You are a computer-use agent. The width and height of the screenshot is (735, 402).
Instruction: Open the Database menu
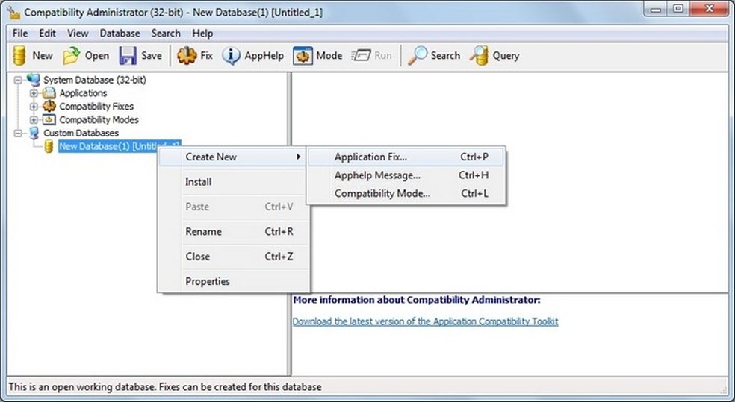120,34
